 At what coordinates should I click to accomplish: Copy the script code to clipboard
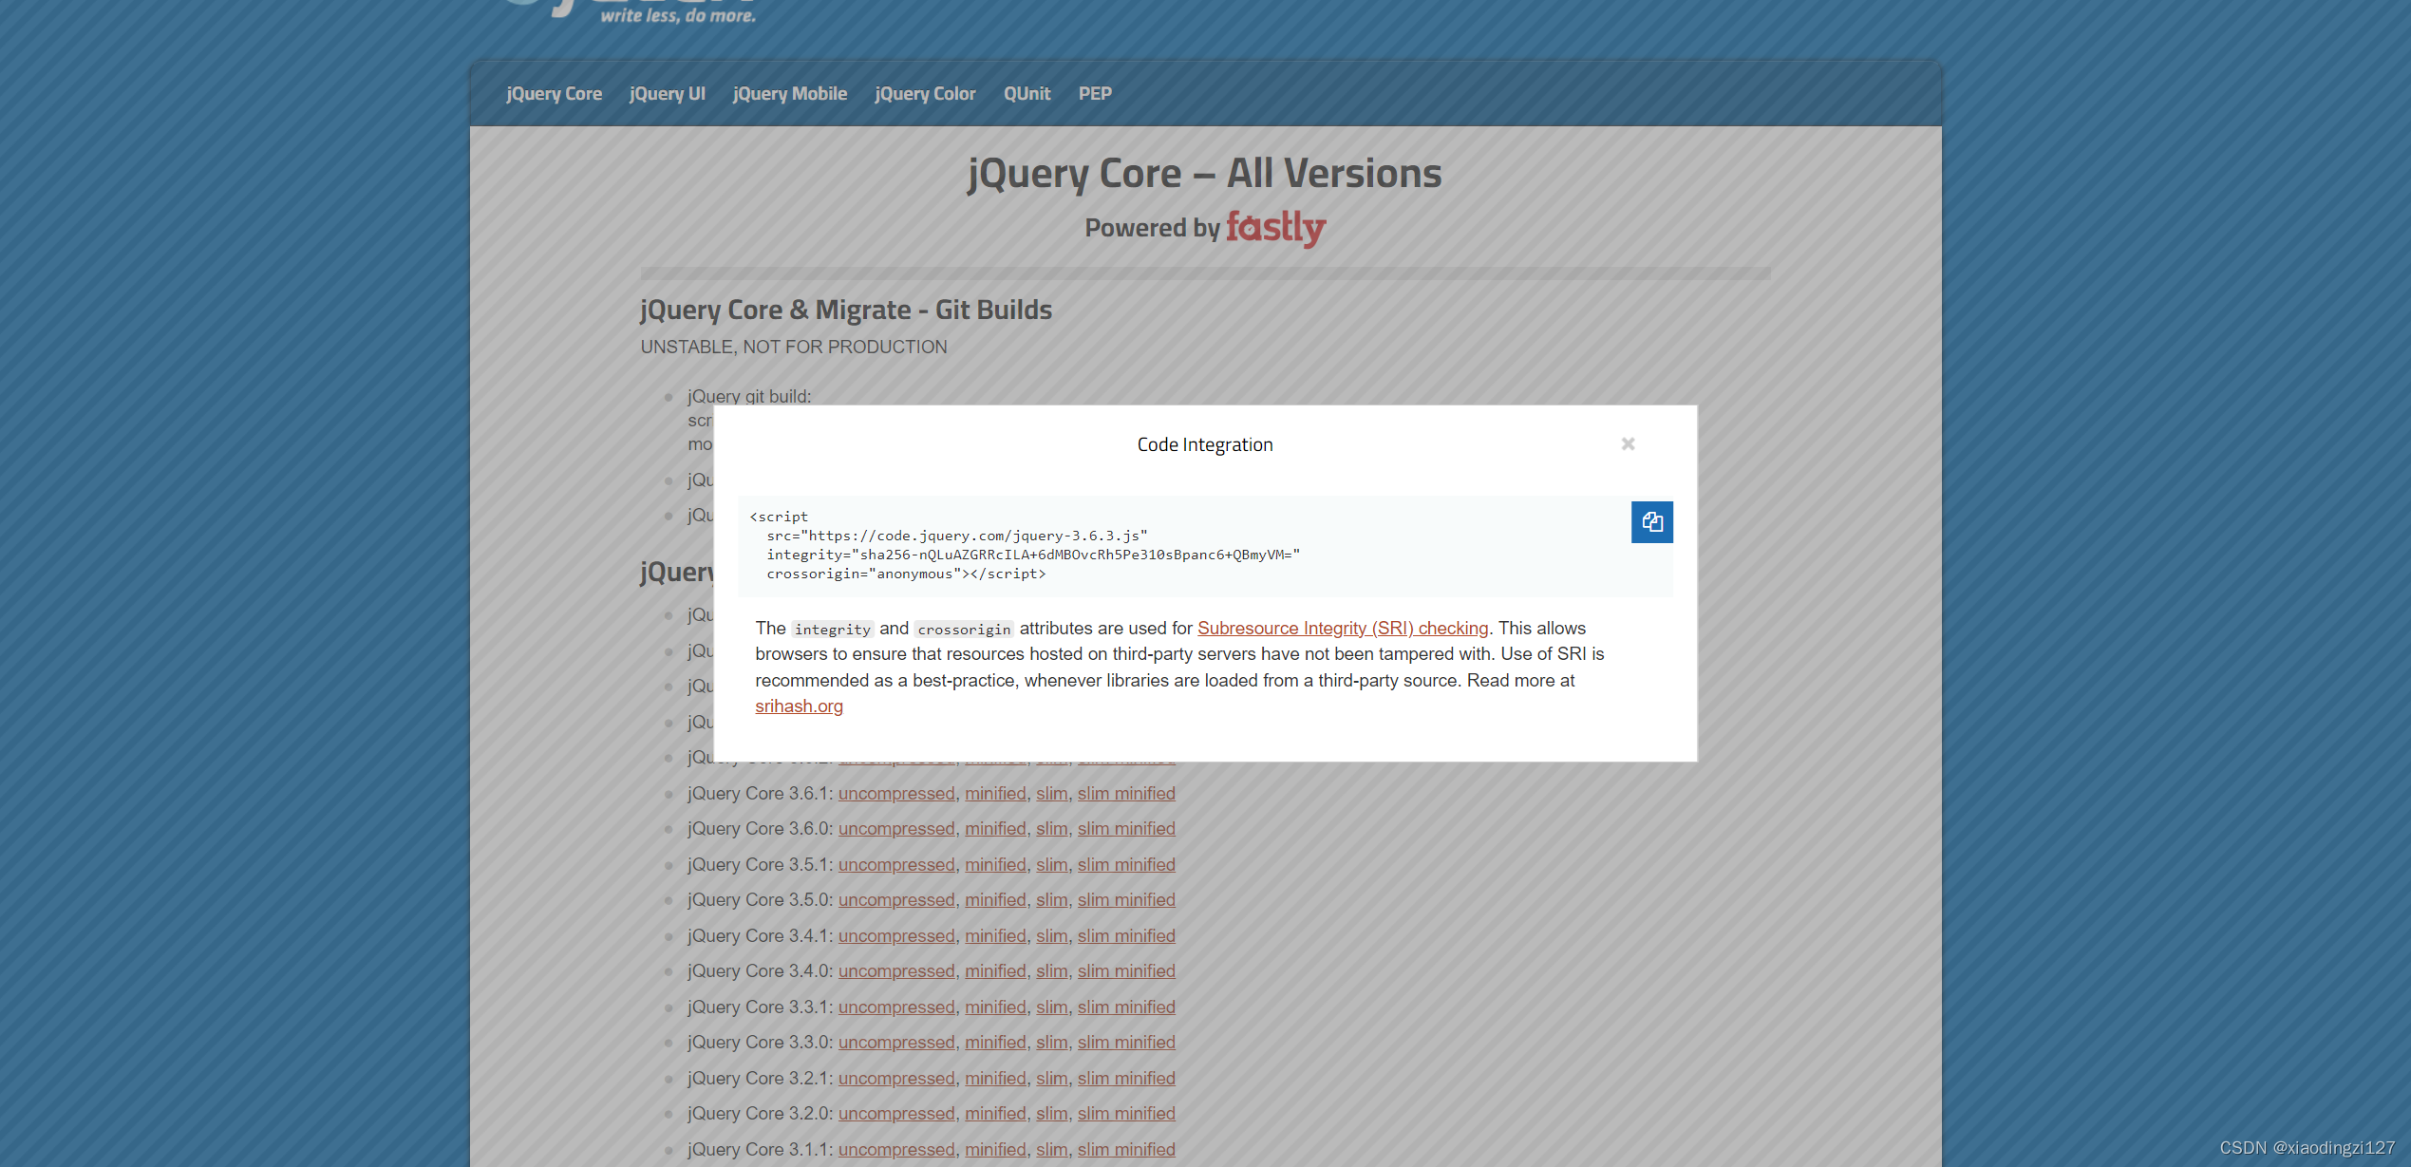pyautogui.click(x=1651, y=522)
